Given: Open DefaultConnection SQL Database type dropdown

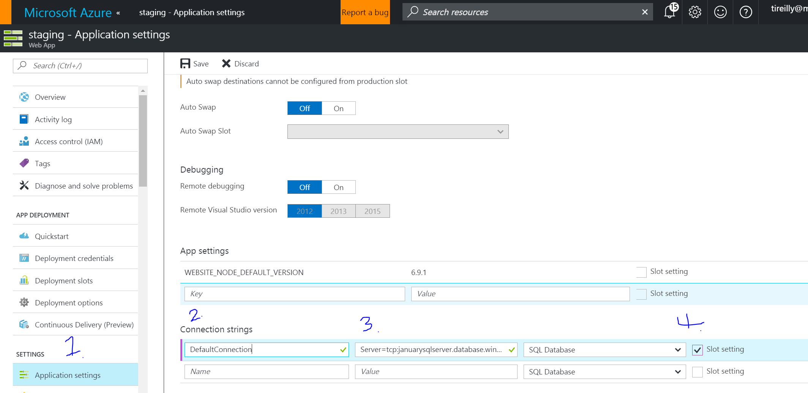Looking at the screenshot, I should tap(604, 350).
